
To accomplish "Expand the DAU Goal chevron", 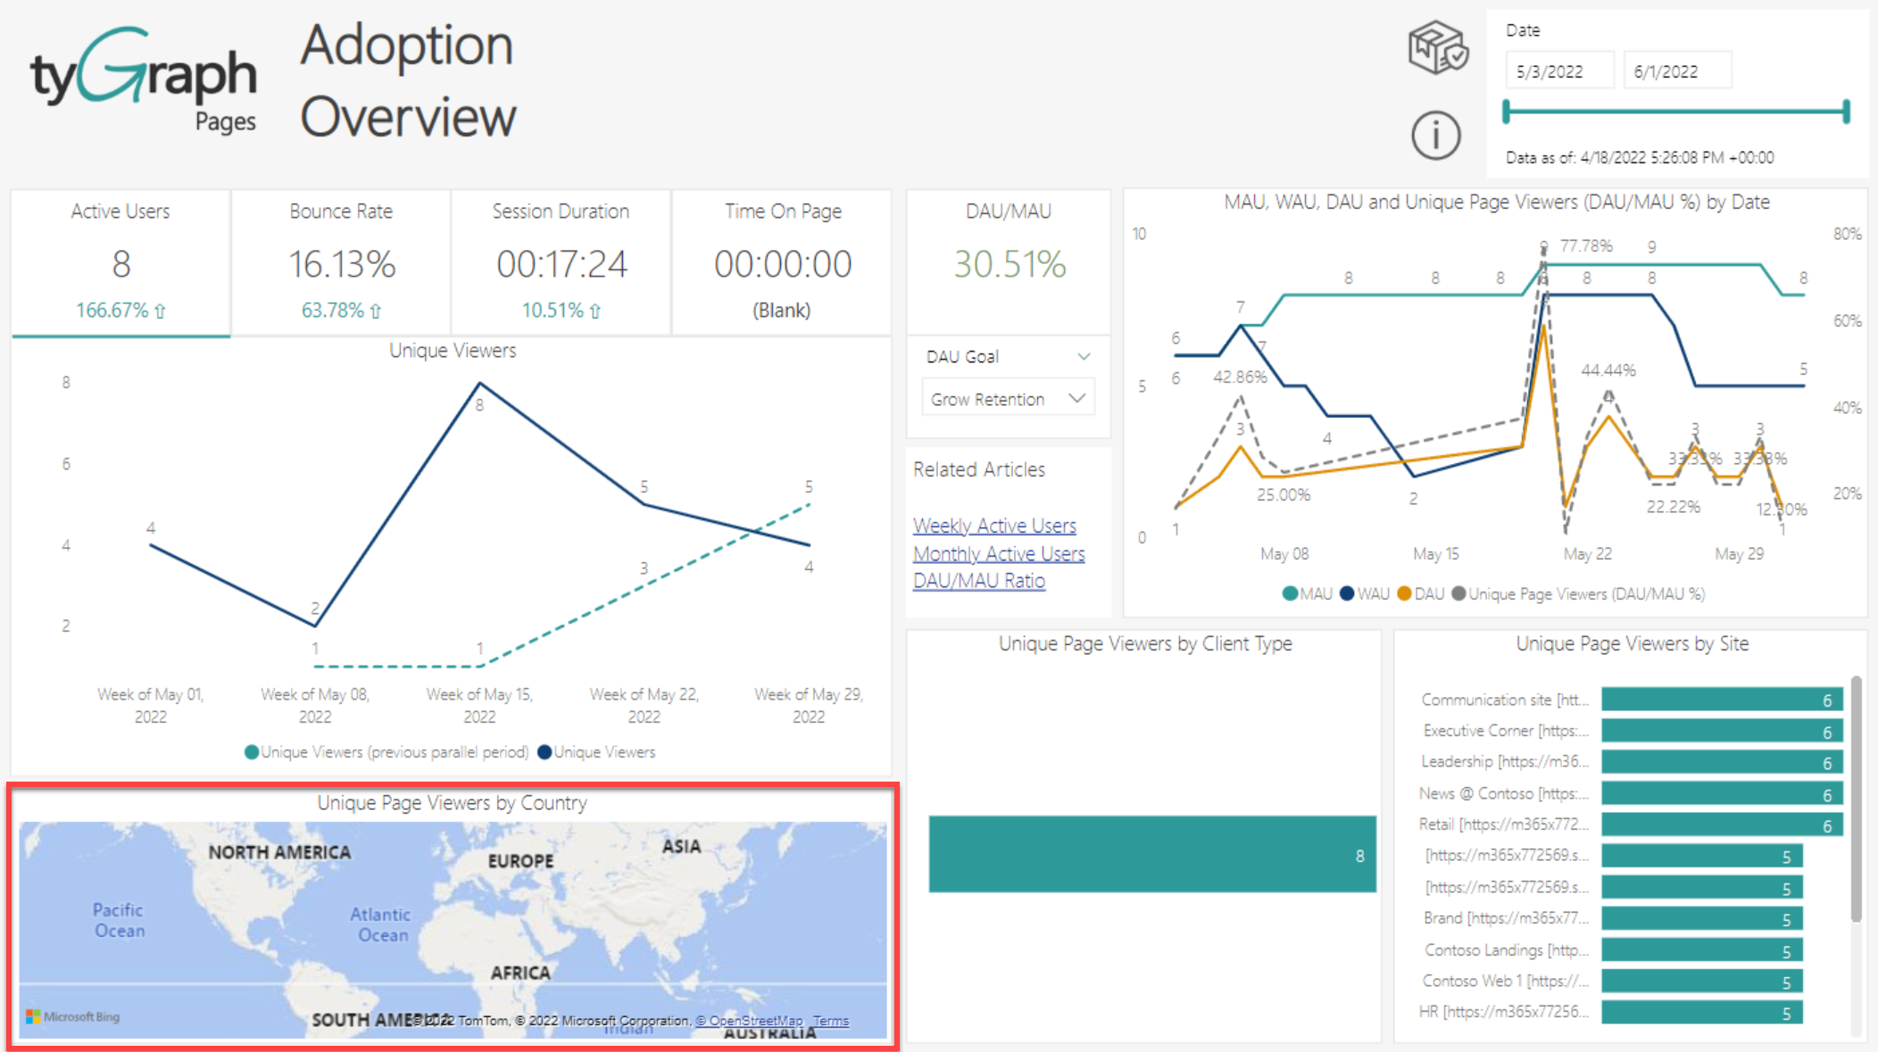I will [1084, 356].
